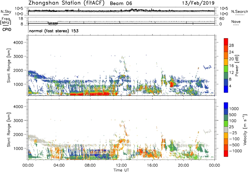The width and height of the screenshot is (248, 172).
Task: Click the 'Slant Range [km]' label of power panel
Action: click(x=9, y=66)
